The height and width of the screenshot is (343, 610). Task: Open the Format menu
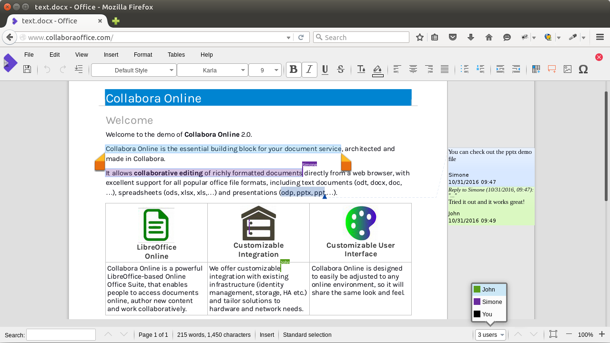(143, 55)
